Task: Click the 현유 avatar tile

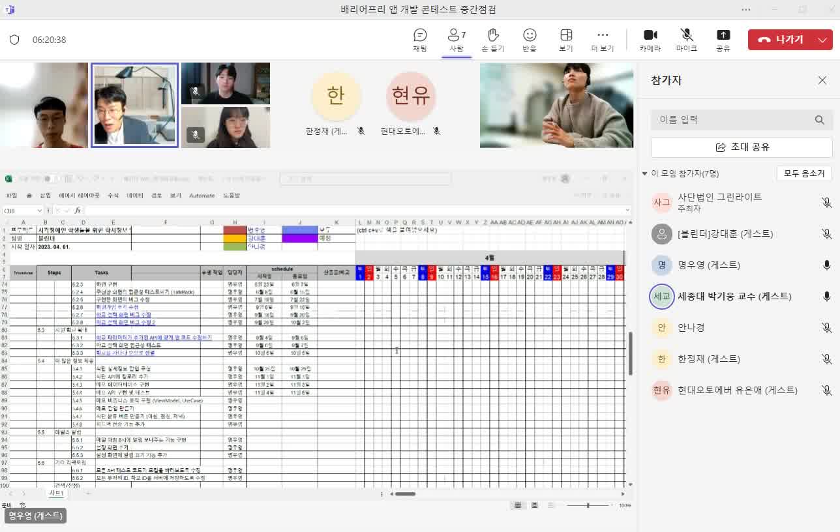Action: coord(411,96)
